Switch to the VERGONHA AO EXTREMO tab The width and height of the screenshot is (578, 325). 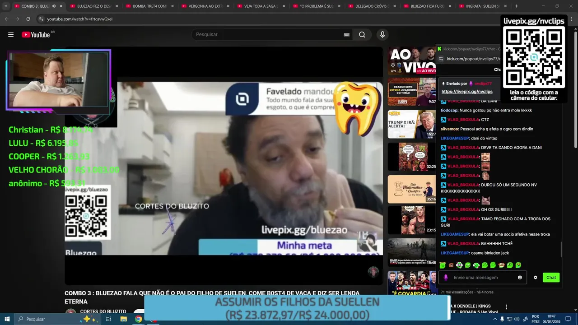tap(205, 6)
